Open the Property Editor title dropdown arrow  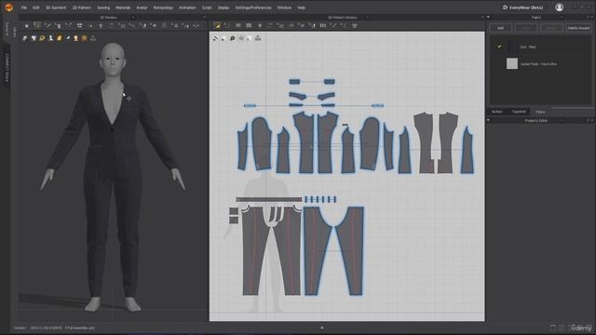coord(562,121)
